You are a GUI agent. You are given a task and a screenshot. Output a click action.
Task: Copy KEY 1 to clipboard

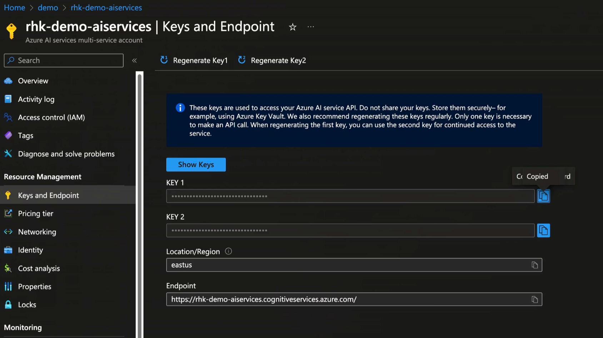(x=543, y=196)
